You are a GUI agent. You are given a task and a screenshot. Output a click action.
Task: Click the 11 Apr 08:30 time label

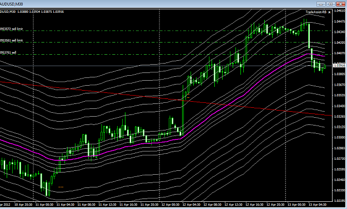(86, 205)
